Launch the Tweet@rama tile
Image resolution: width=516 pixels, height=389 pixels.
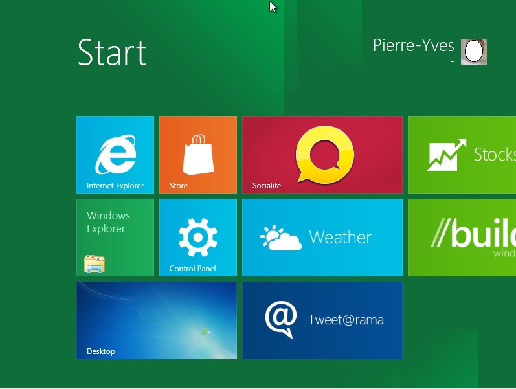322,320
